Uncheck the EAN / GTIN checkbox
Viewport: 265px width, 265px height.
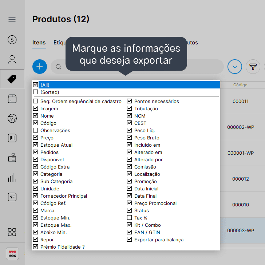(130, 232)
